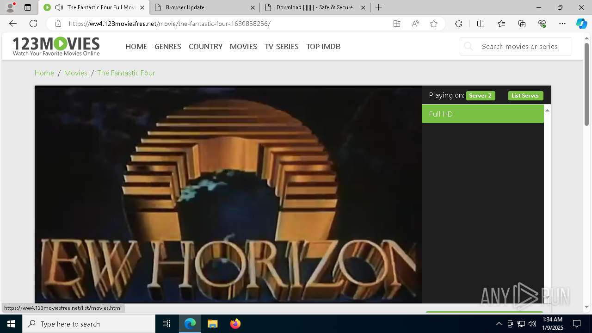Open the Windows Start menu
This screenshot has height=333, width=592.
pyautogui.click(x=11, y=324)
